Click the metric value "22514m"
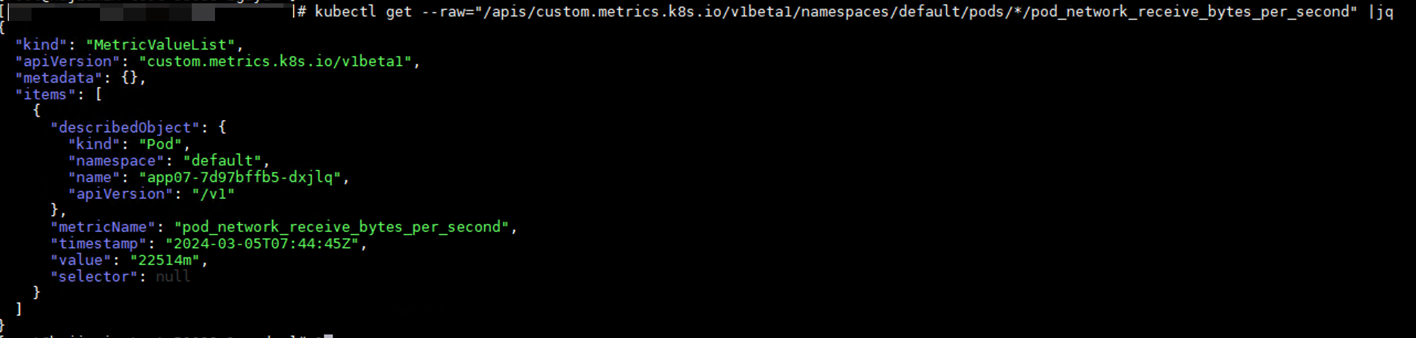This screenshot has height=338, width=1416. (x=165, y=260)
